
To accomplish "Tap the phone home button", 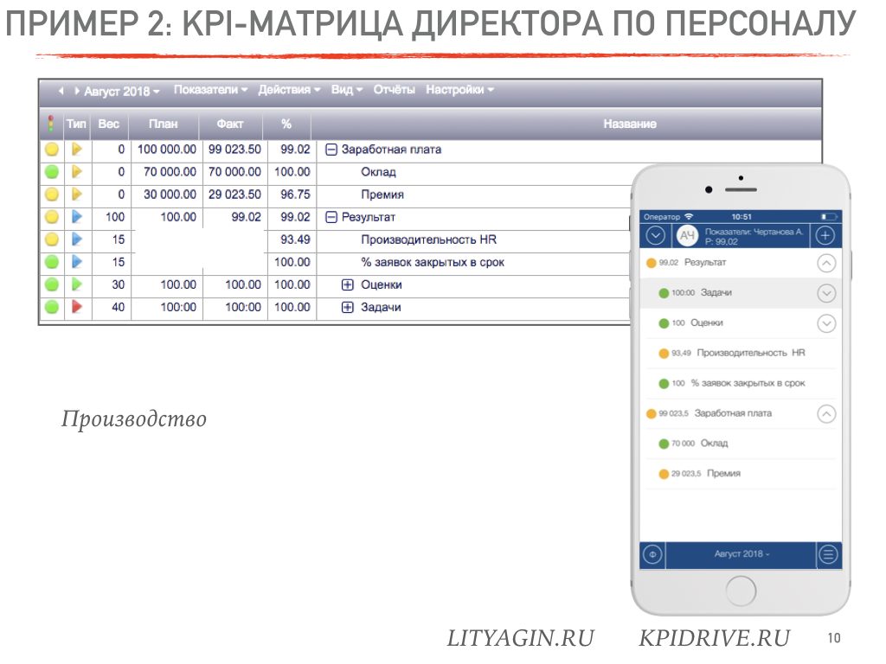I will (741, 591).
